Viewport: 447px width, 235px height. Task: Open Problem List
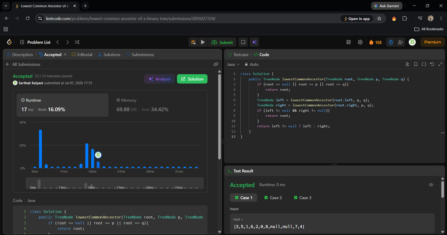[x=35, y=42]
